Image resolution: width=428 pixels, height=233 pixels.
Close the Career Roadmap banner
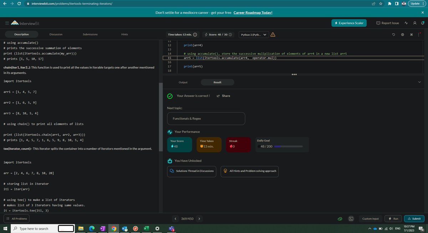(423, 12)
